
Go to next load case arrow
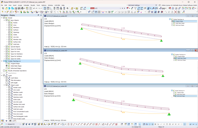coord(124,8)
